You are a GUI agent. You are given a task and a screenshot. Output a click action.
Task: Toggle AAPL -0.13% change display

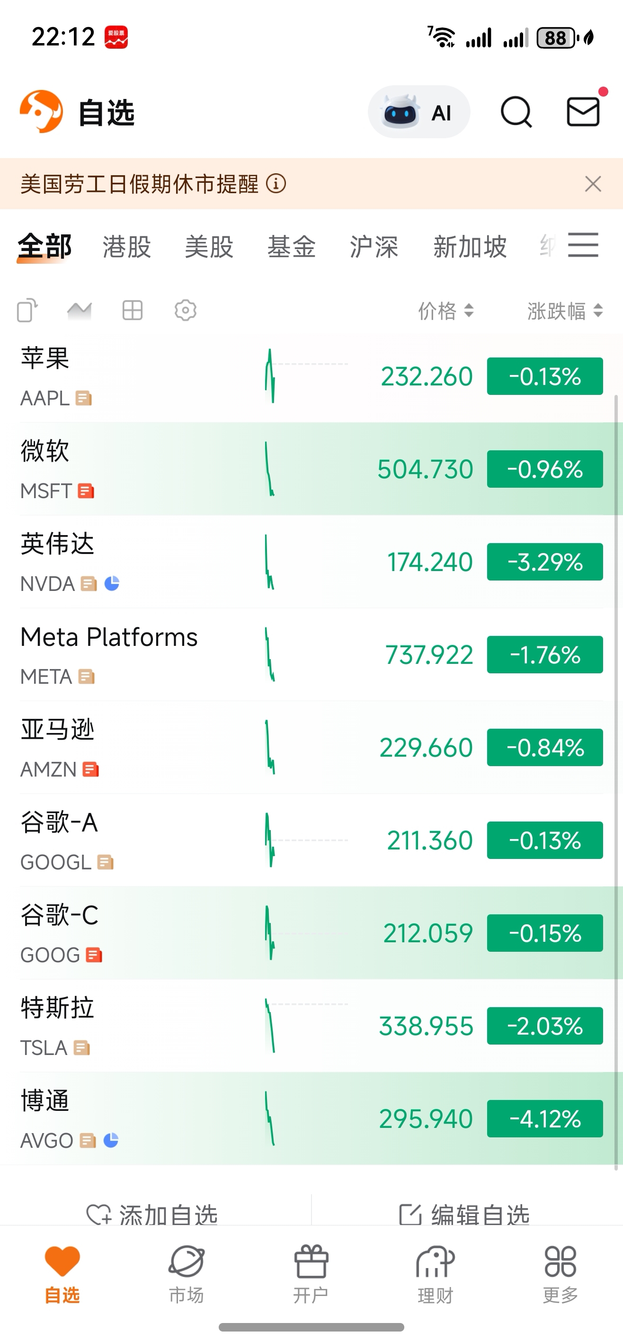545,376
